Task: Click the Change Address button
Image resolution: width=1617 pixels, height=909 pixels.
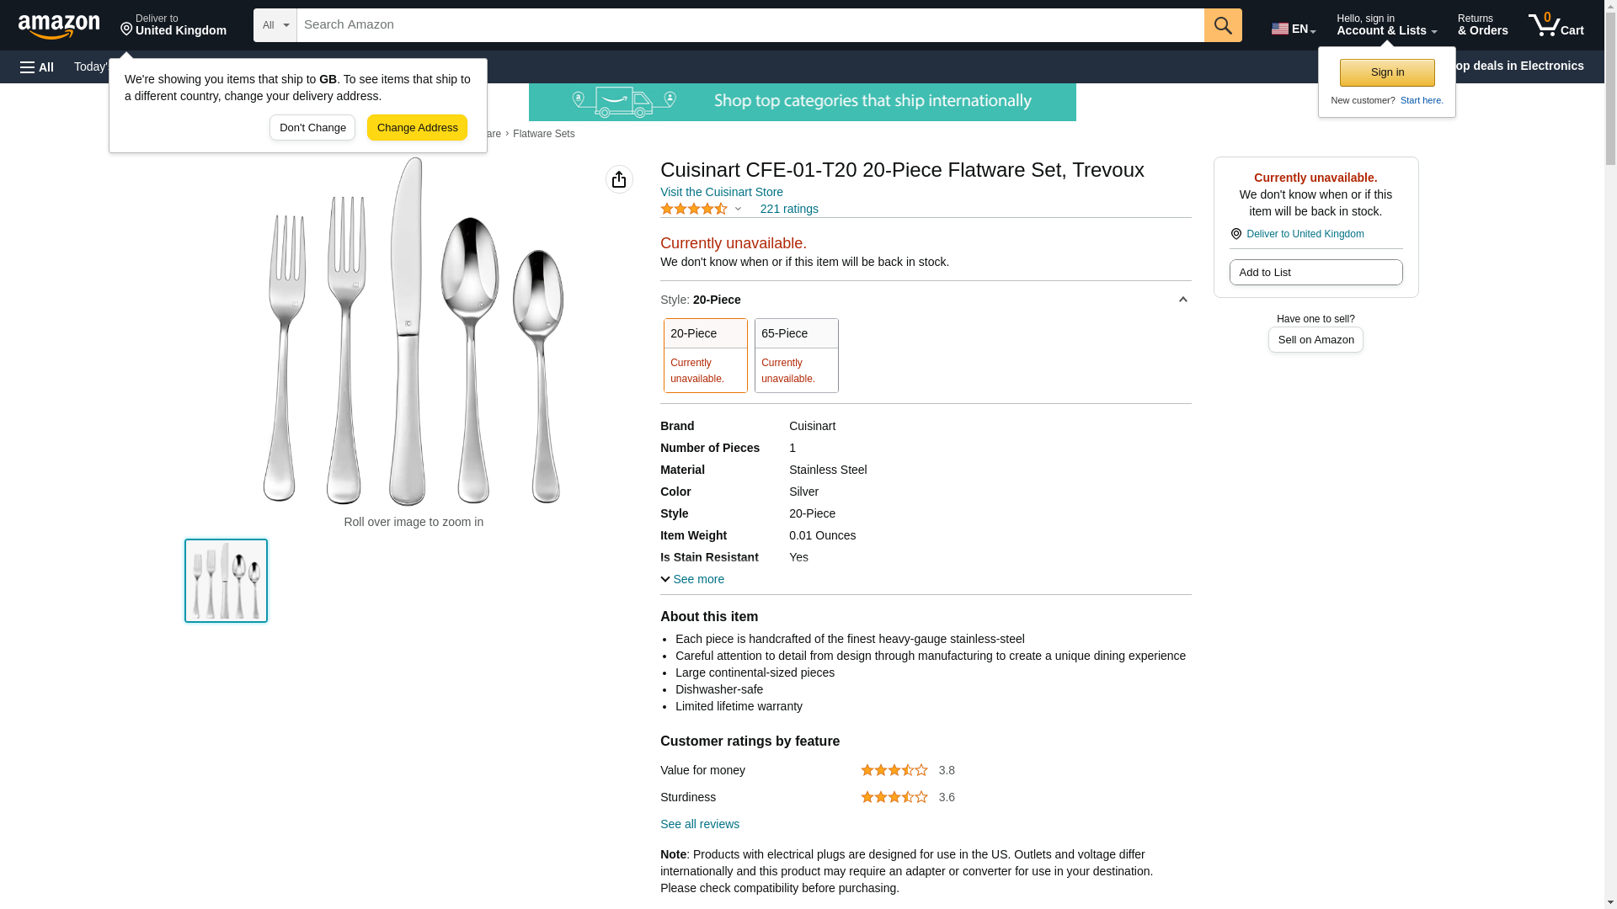Action: point(417,128)
